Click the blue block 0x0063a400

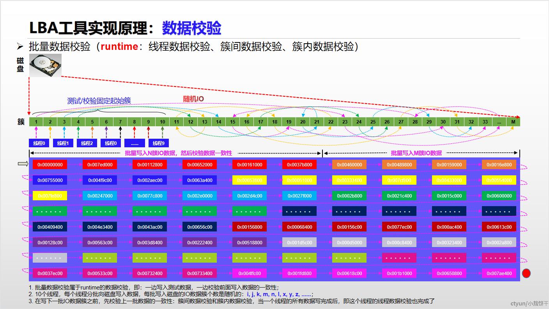(x=200, y=180)
